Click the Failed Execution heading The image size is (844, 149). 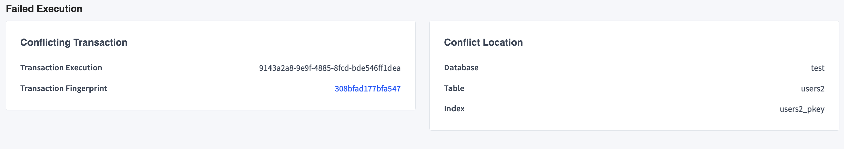44,9
